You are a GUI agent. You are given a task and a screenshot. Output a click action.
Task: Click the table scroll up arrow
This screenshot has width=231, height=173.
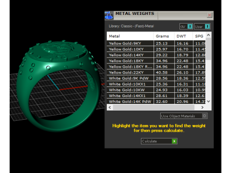[x=208, y=35]
